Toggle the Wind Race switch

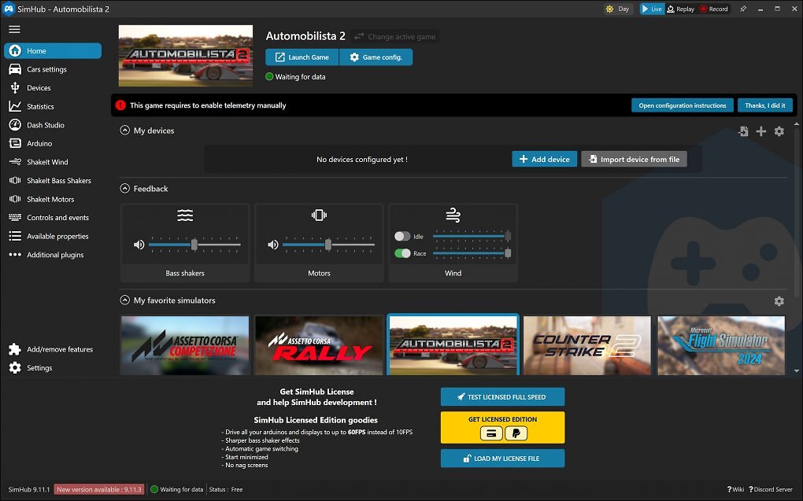point(402,253)
